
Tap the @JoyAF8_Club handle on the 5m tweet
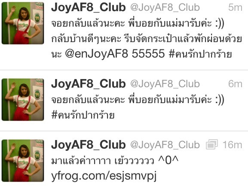[165, 8]
